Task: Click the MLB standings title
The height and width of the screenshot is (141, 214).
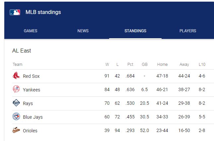Action: click(x=43, y=12)
